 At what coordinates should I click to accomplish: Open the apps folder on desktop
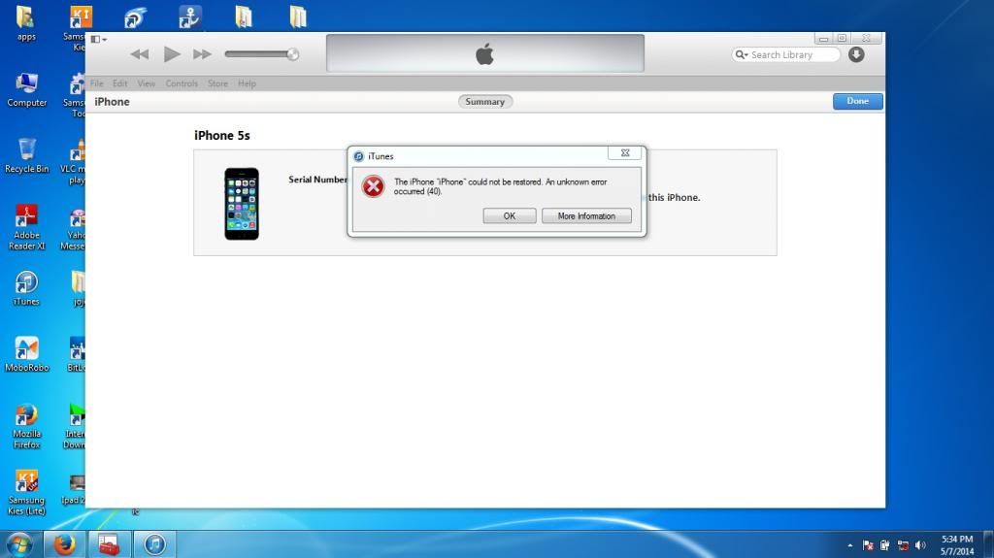coord(26,23)
